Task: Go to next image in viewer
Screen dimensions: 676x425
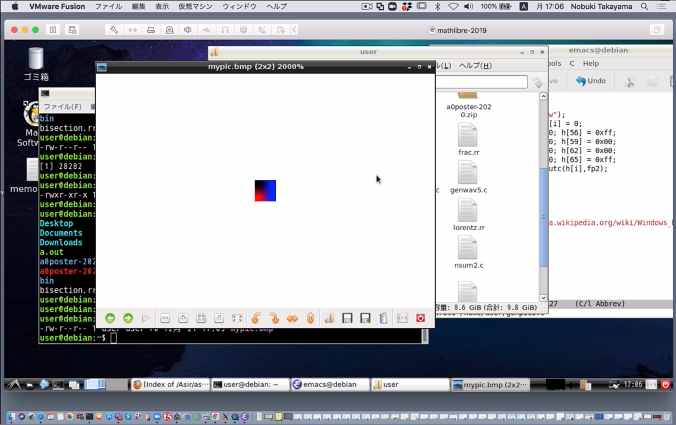Action: [128, 318]
